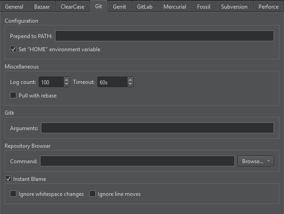Uncheck the Instant Blame checkbox

click(8, 179)
